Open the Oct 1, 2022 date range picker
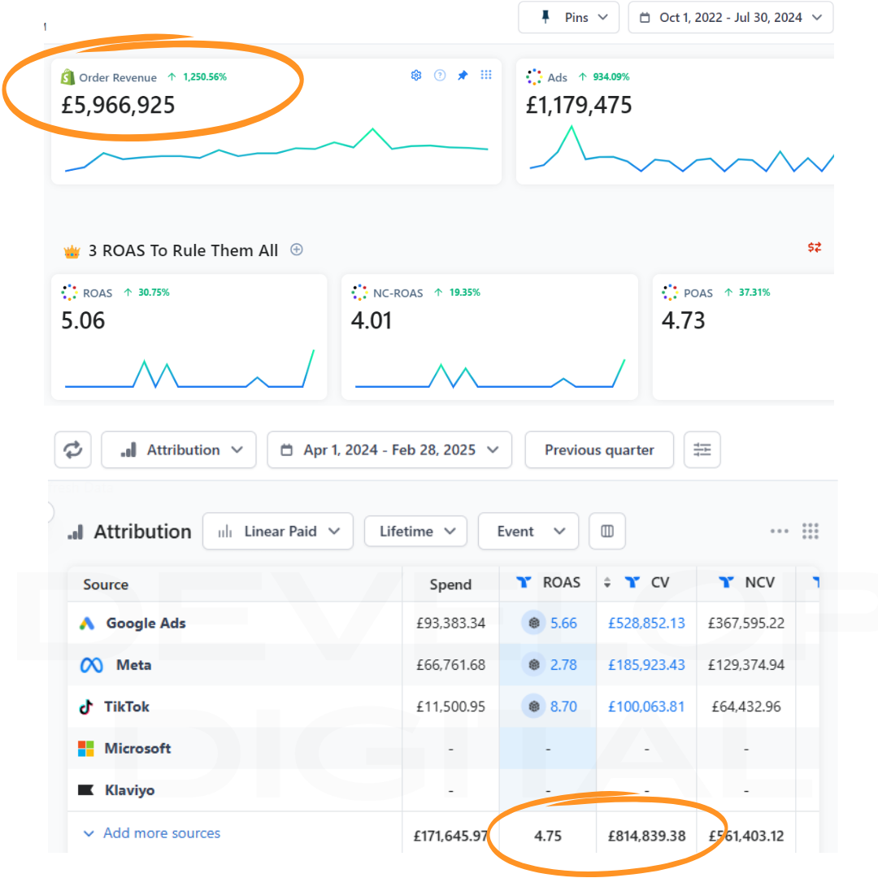Image resolution: width=878 pixels, height=878 pixels. (730, 17)
